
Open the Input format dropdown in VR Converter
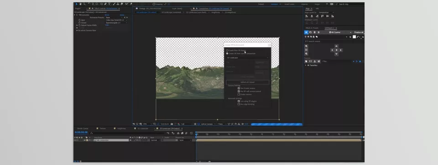pos(116,20)
